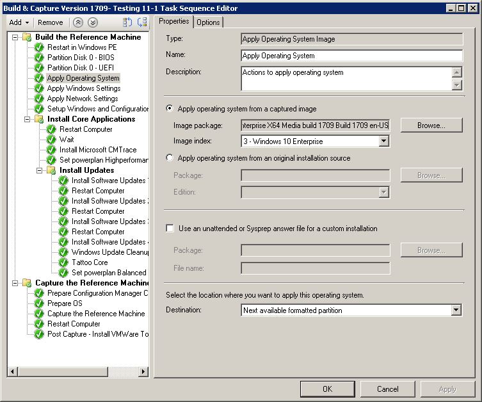Image resolution: width=482 pixels, height=402 pixels.
Task: Collapse the Install Core Applications group
Action: [x=27, y=119]
